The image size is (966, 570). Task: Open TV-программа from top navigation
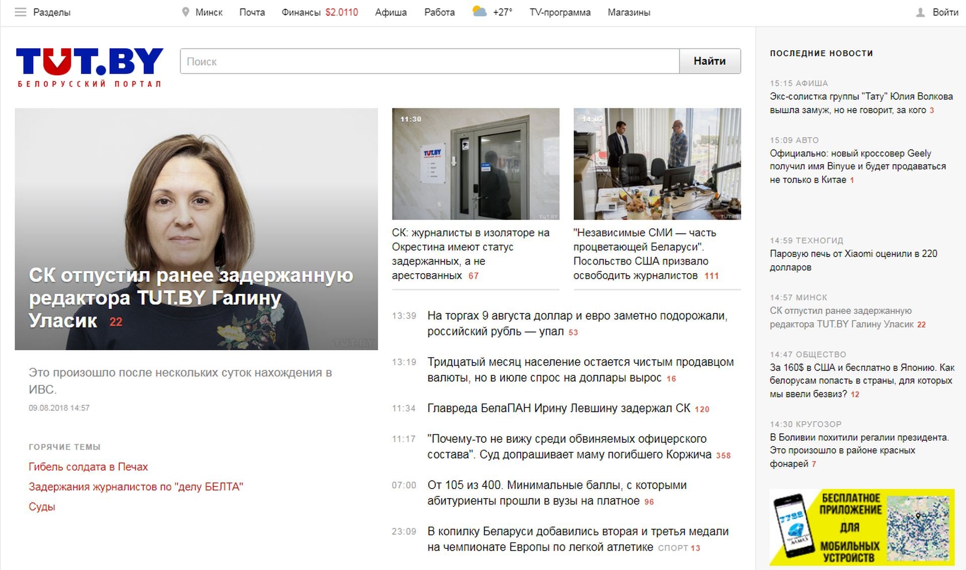(x=559, y=12)
